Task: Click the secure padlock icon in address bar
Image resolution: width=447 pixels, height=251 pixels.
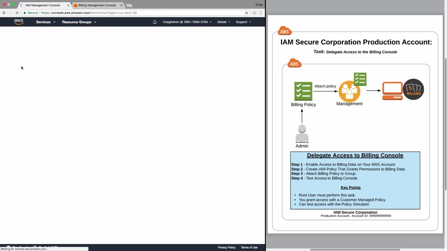Action: click(25, 13)
